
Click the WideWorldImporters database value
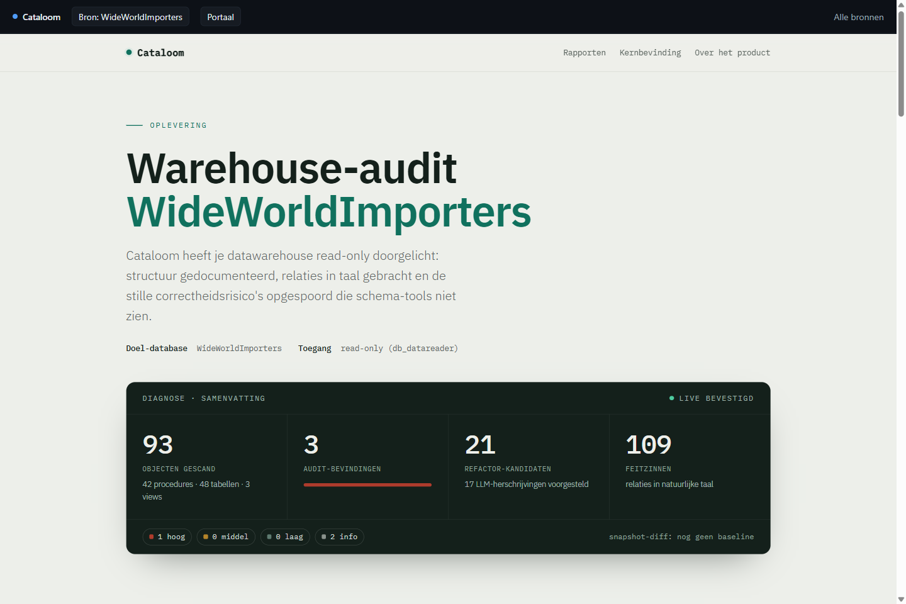click(239, 349)
